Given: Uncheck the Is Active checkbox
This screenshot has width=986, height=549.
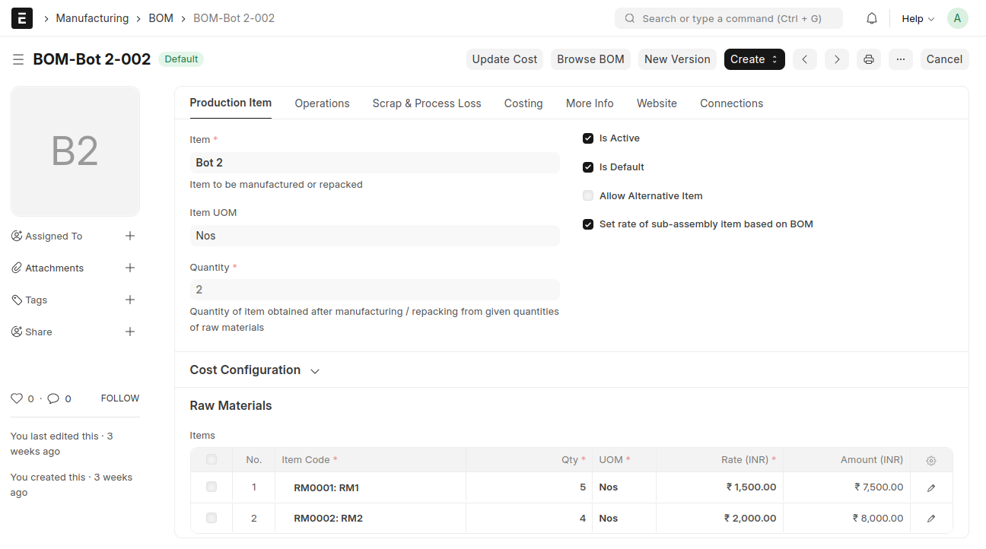Looking at the screenshot, I should point(588,138).
